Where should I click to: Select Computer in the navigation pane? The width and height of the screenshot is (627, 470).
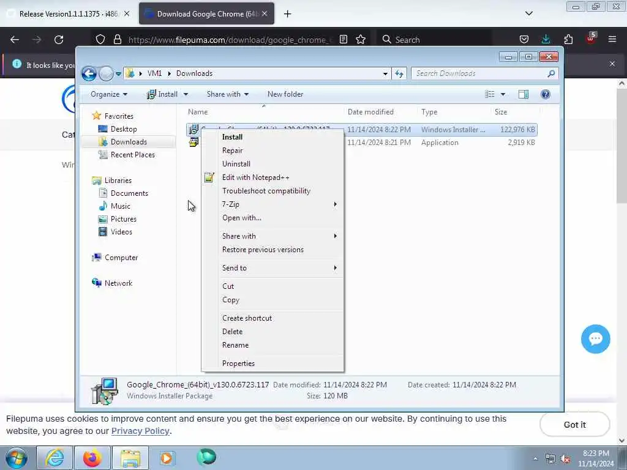[x=121, y=258]
